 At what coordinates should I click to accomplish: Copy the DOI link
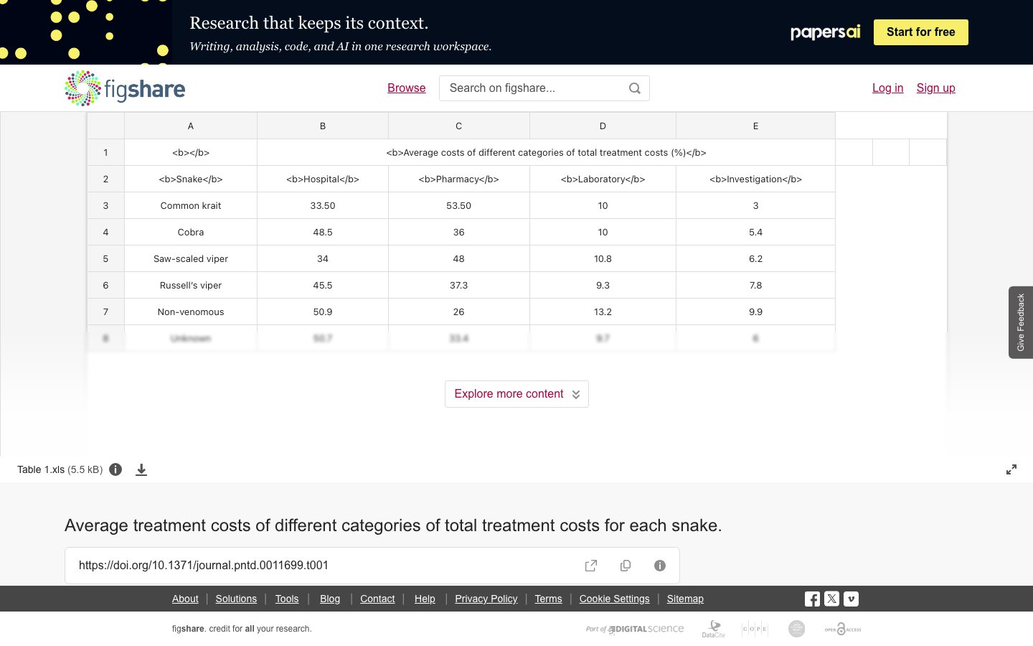tap(626, 566)
